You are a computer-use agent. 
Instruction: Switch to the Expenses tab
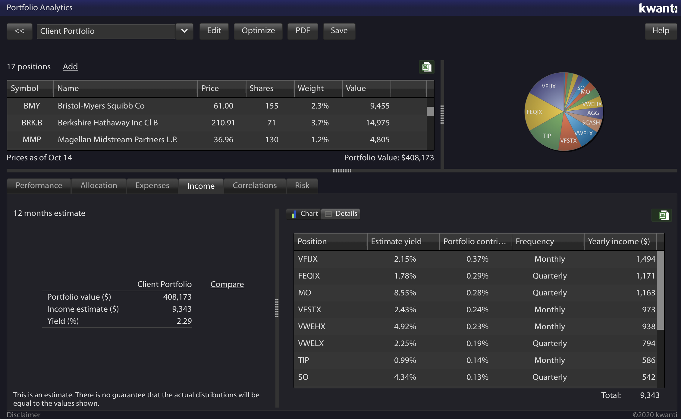[152, 186]
